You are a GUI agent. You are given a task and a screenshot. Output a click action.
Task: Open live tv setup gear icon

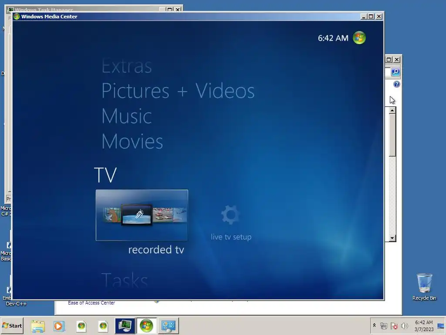click(x=230, y=215)
